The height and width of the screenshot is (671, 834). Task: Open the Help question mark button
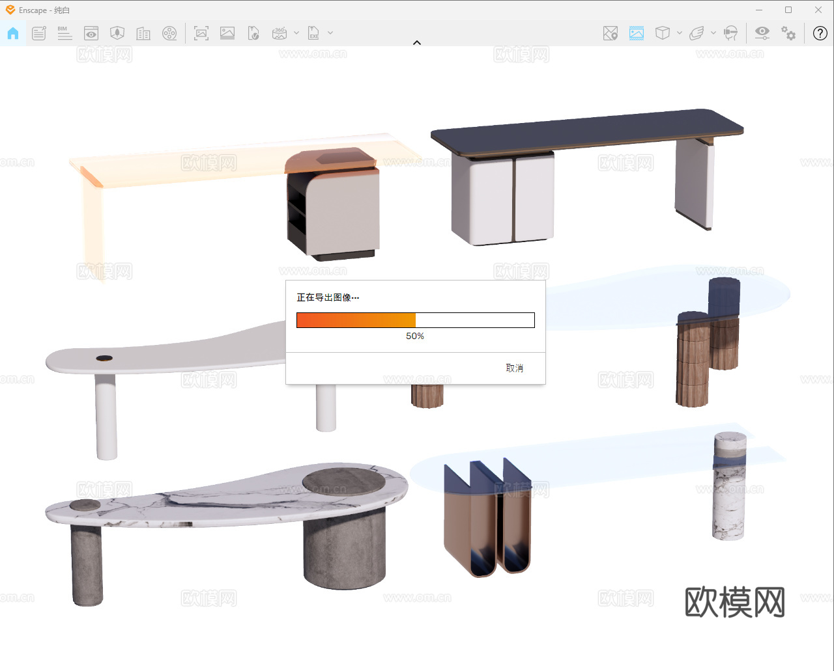[820, 33]
